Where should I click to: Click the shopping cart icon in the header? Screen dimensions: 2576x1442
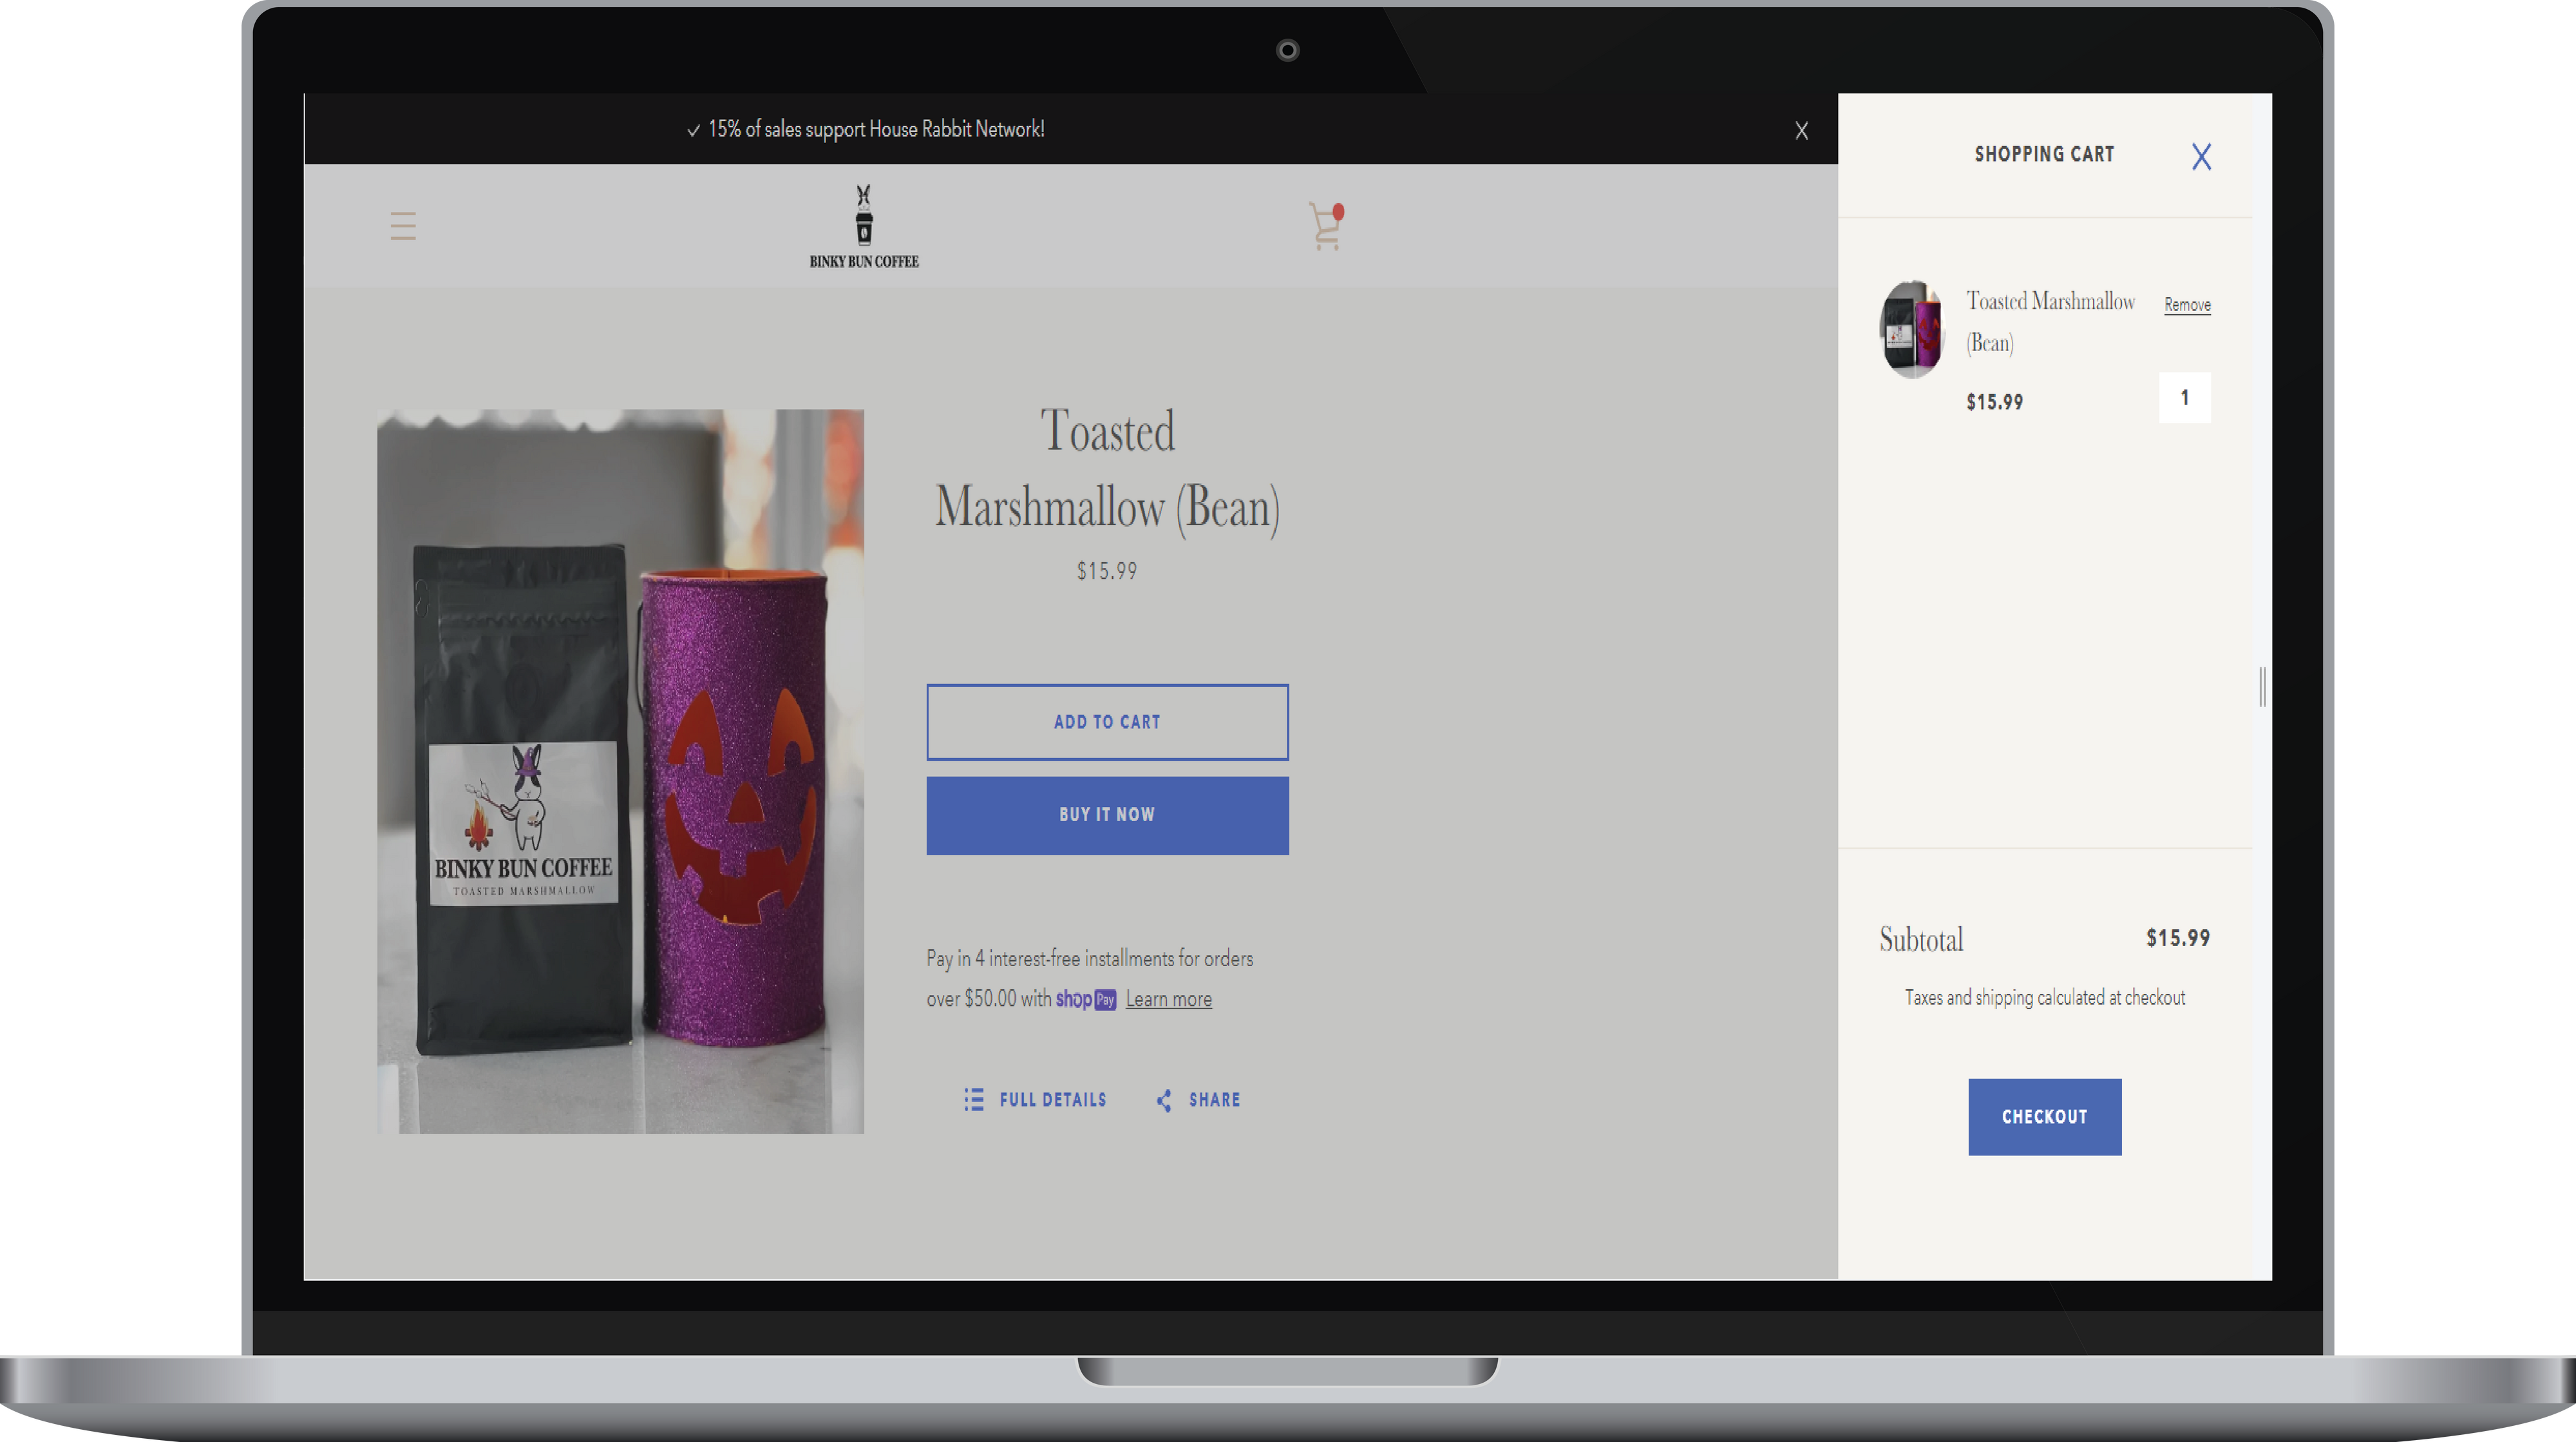[1325, 227]
